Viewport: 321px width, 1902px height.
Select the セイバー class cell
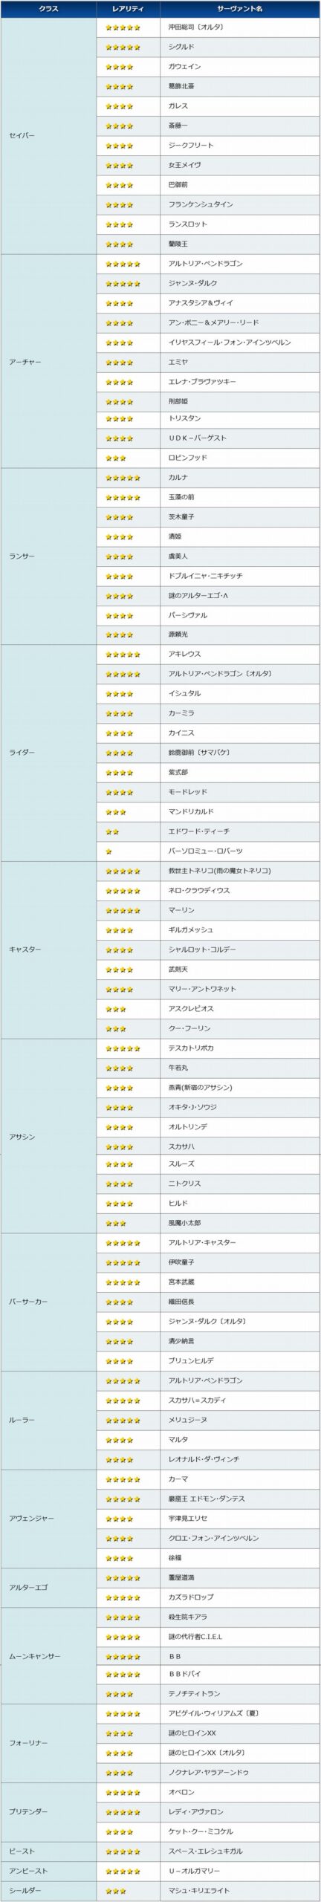coord(48,136)
